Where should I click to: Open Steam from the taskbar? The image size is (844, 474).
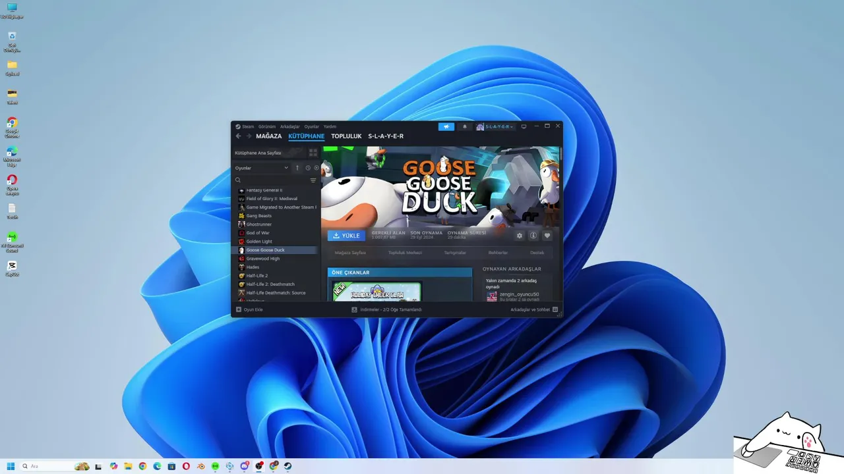tap(288, 466)
